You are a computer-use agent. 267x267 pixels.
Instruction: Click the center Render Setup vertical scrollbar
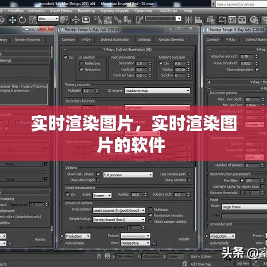pos(195,198)
